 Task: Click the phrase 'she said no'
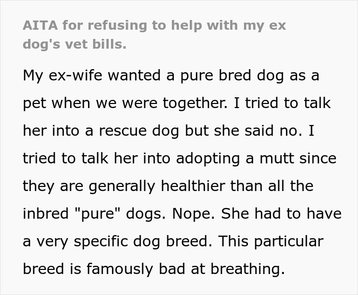click(x=270, y=131)
